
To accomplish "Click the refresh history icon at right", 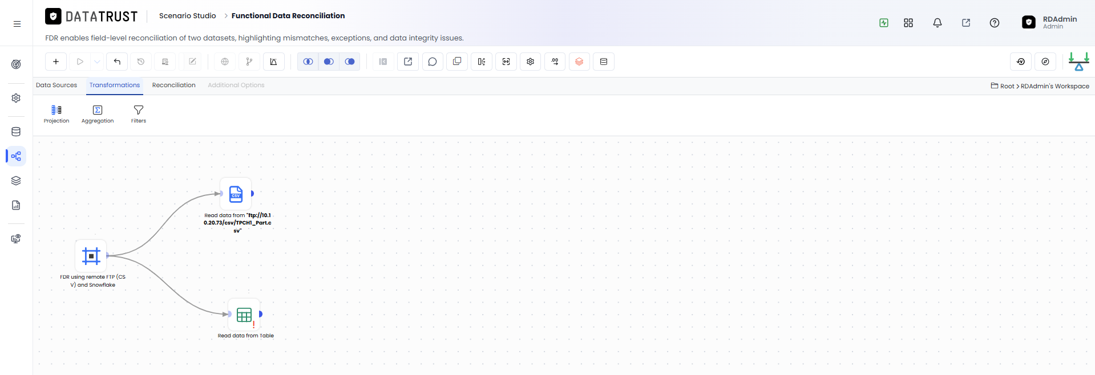I will click(1021, 62).
